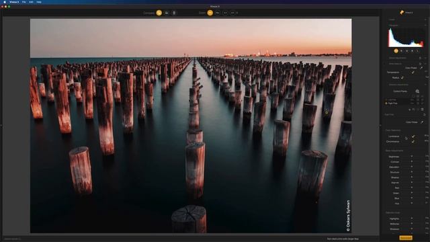The image size is (430, 242).
Task: Click the Brightness slider handle
Action: tap(412, 157)
